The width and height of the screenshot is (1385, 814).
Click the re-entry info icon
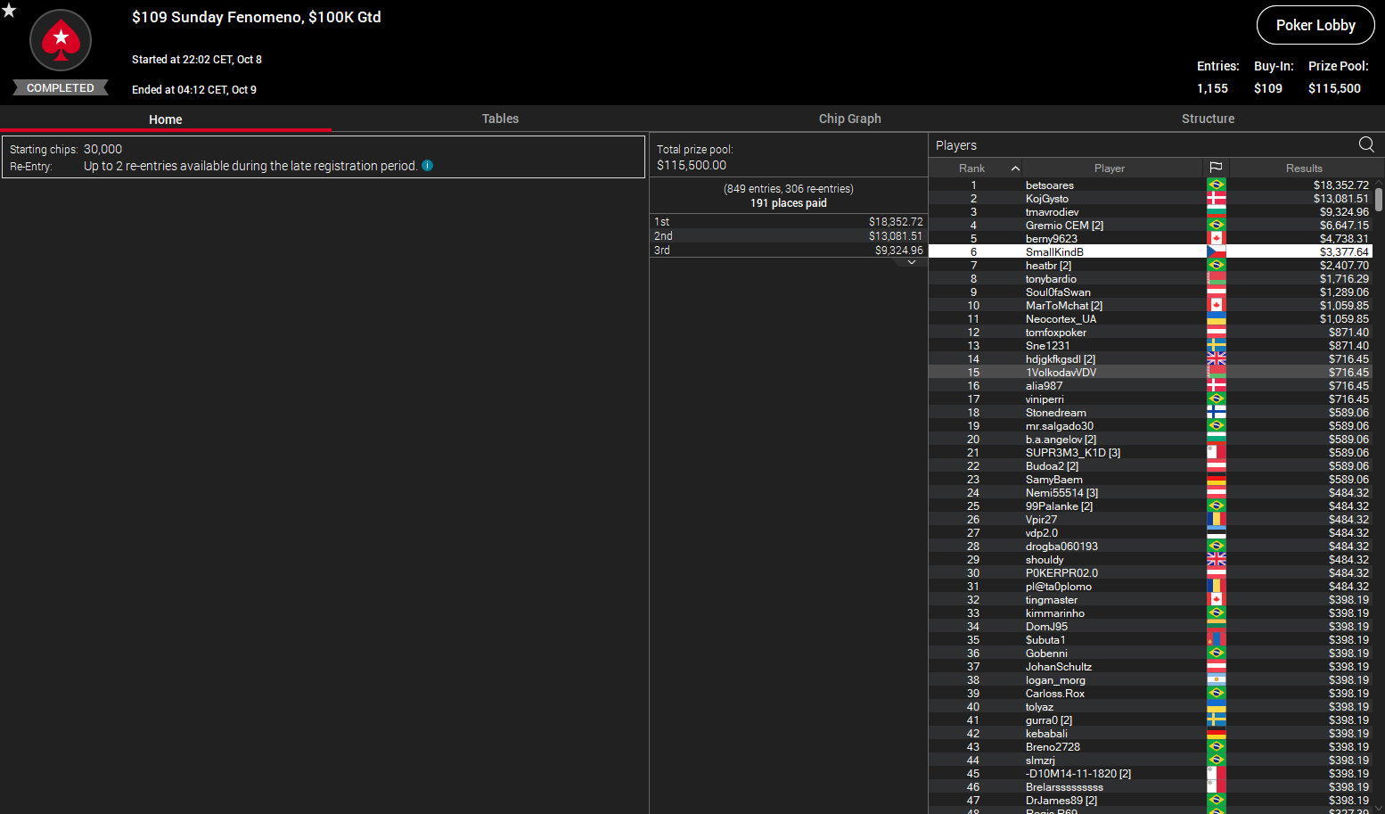point(428,165)
